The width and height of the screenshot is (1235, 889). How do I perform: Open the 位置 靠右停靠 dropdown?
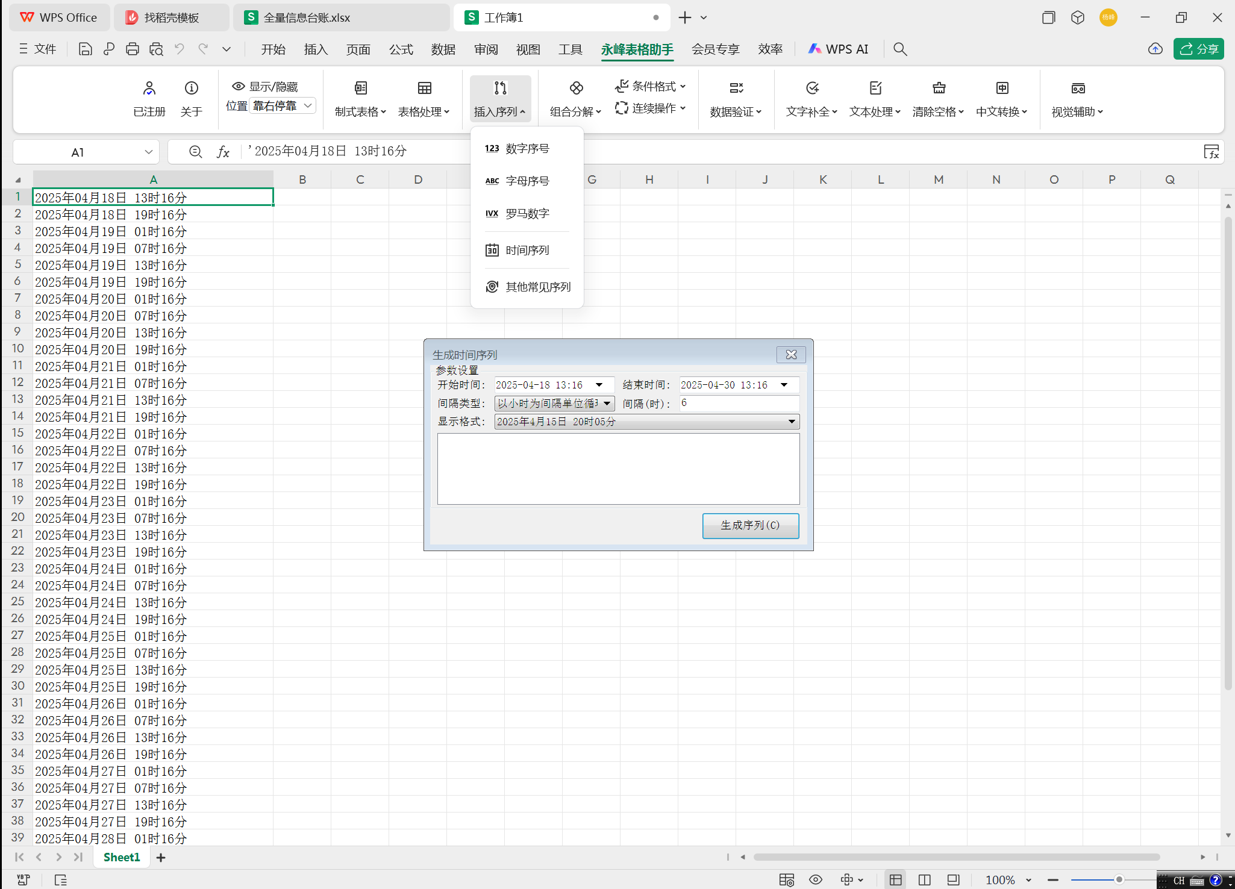coord(282,105)
